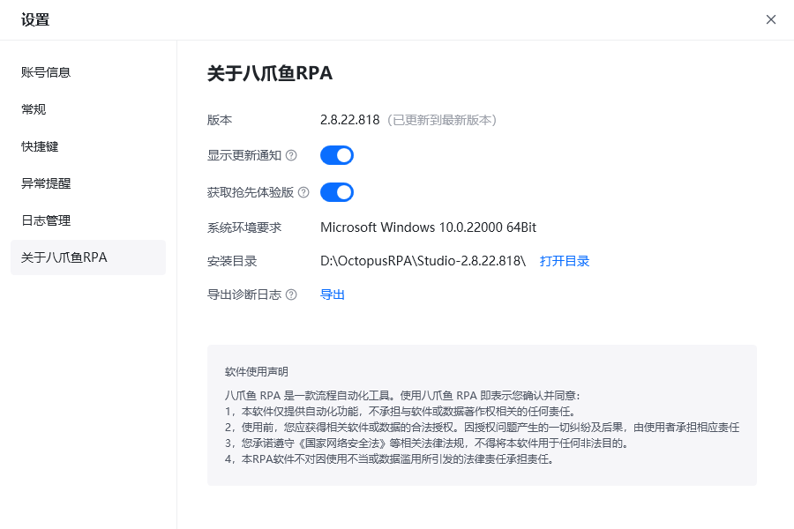The height and width of the screenshot is (529, 794).
Task: Click the help icon next to 显示更新通知
Action: pos(291,155)
